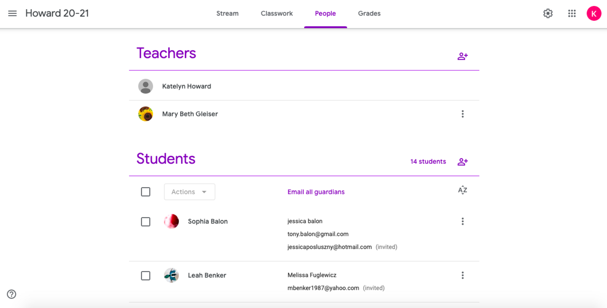Click the Email all guardians link
Screen dimensions: 607x308
pos(316,192)
